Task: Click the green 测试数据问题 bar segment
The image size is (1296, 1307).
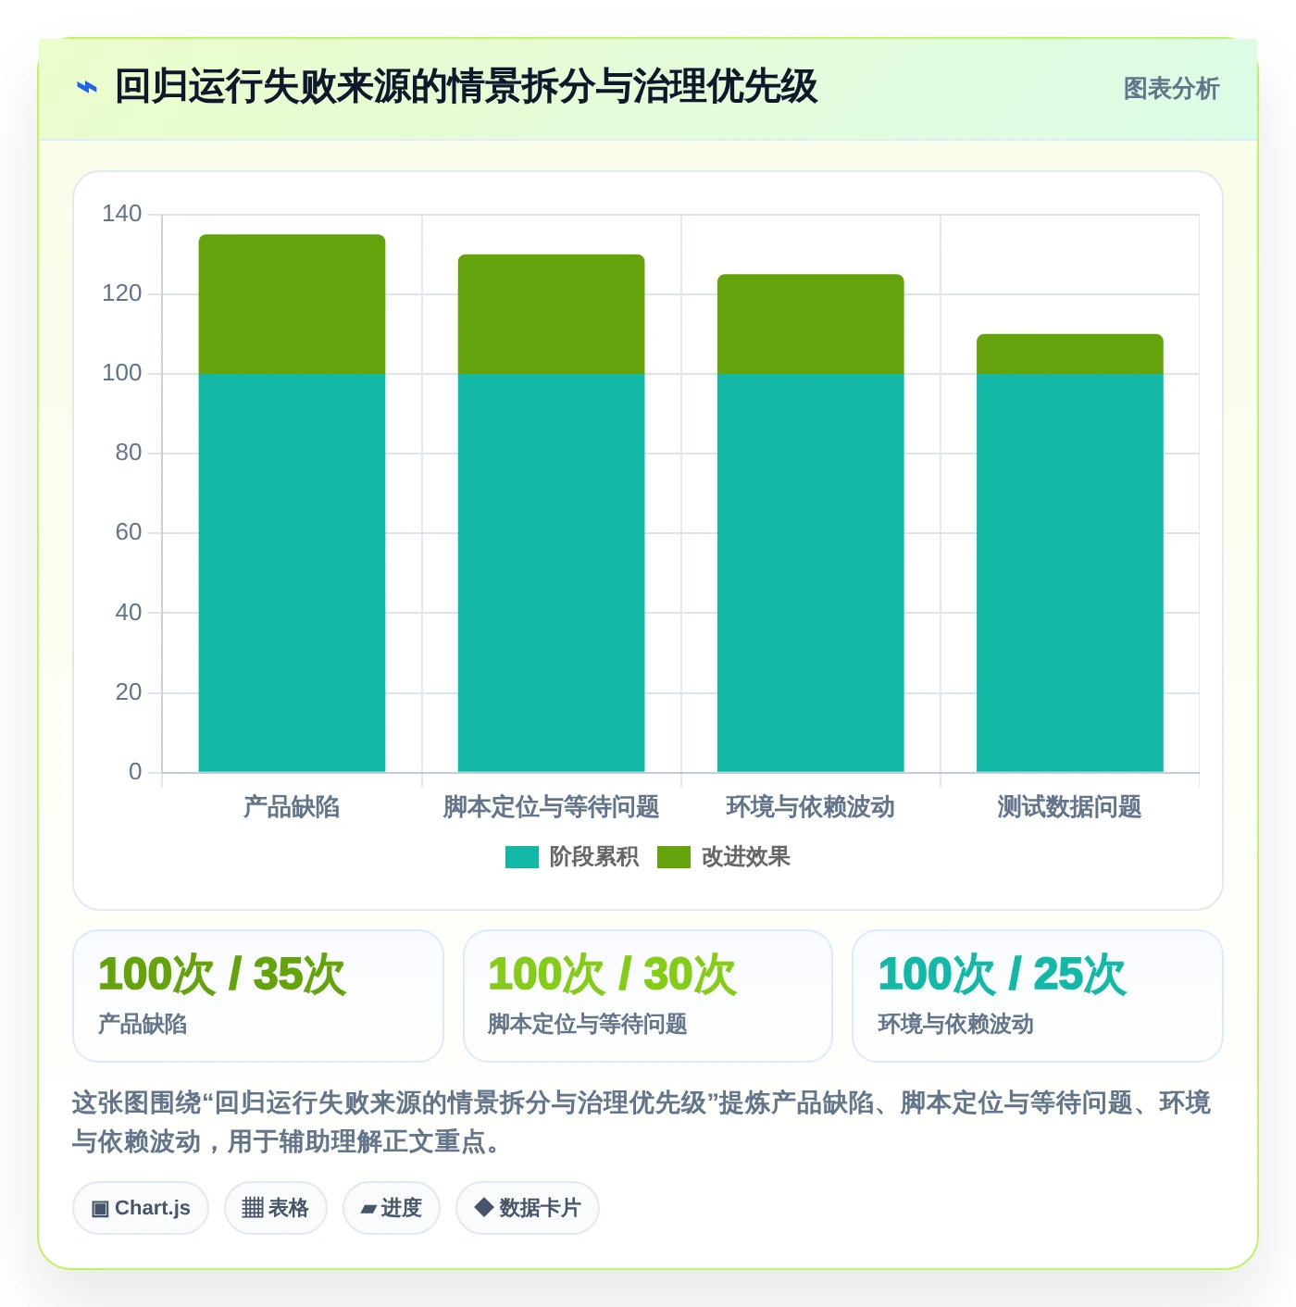Action: 1069,355
